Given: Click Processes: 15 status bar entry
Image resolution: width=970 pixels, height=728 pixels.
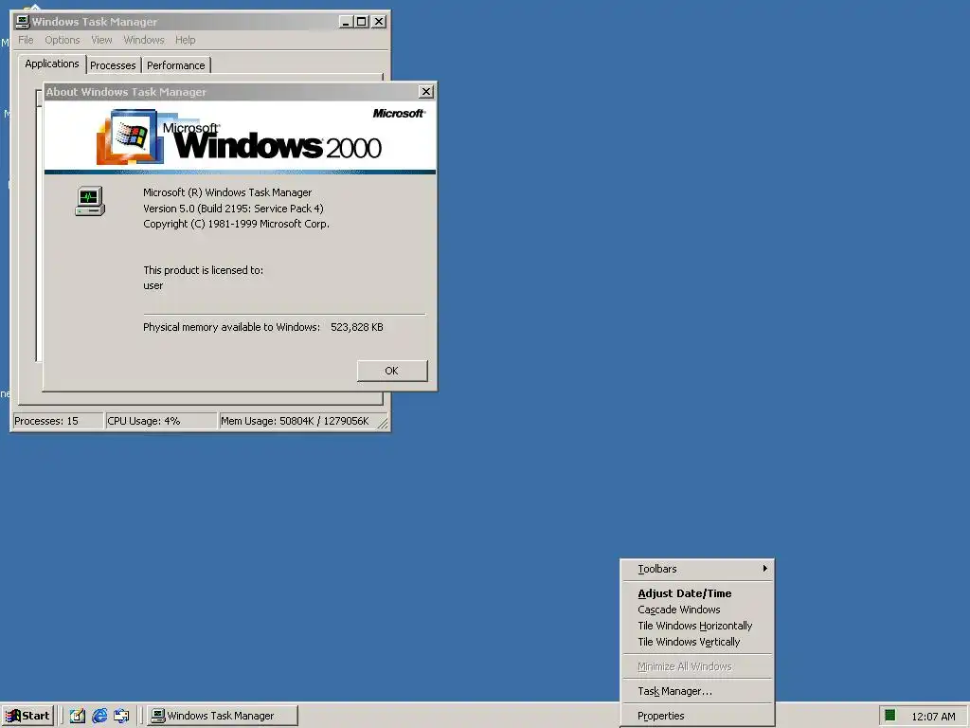Looking at the screenshot, I should pos(58,421).
